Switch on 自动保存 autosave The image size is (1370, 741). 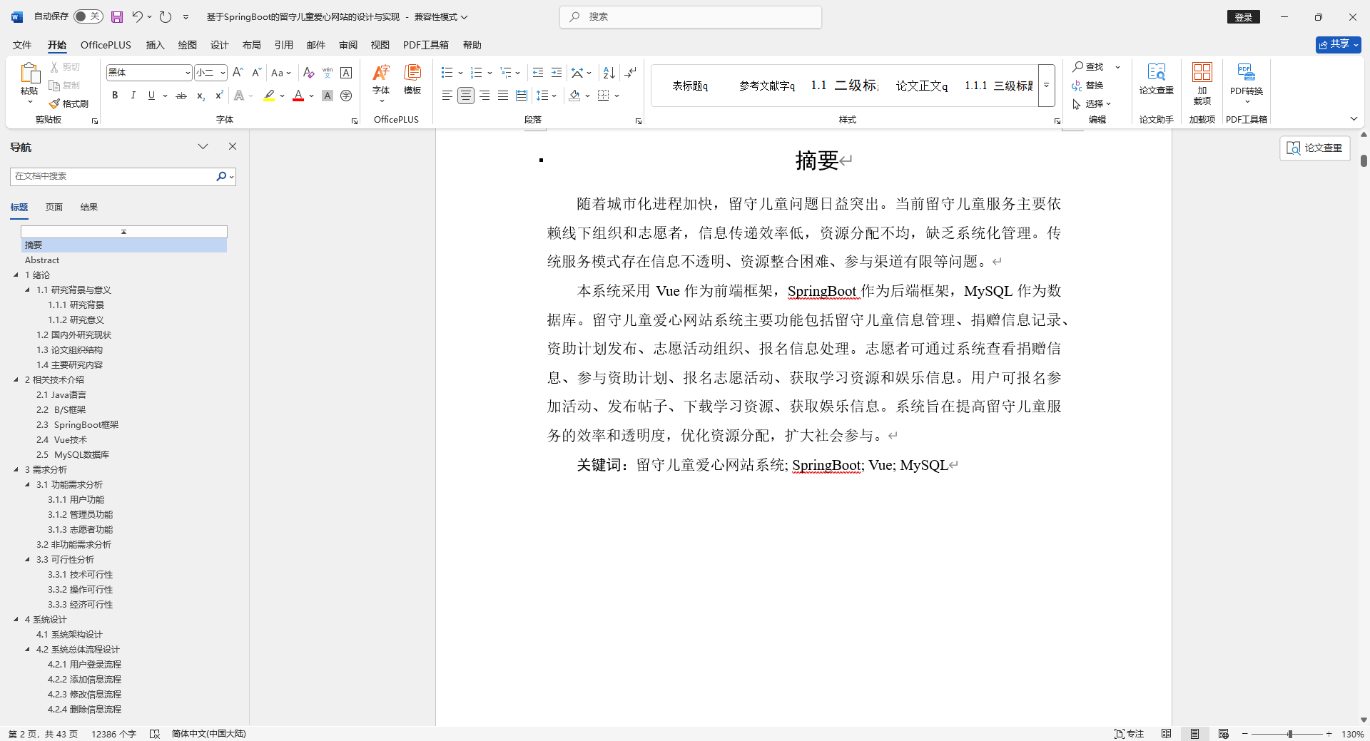(x=87, y=16)
